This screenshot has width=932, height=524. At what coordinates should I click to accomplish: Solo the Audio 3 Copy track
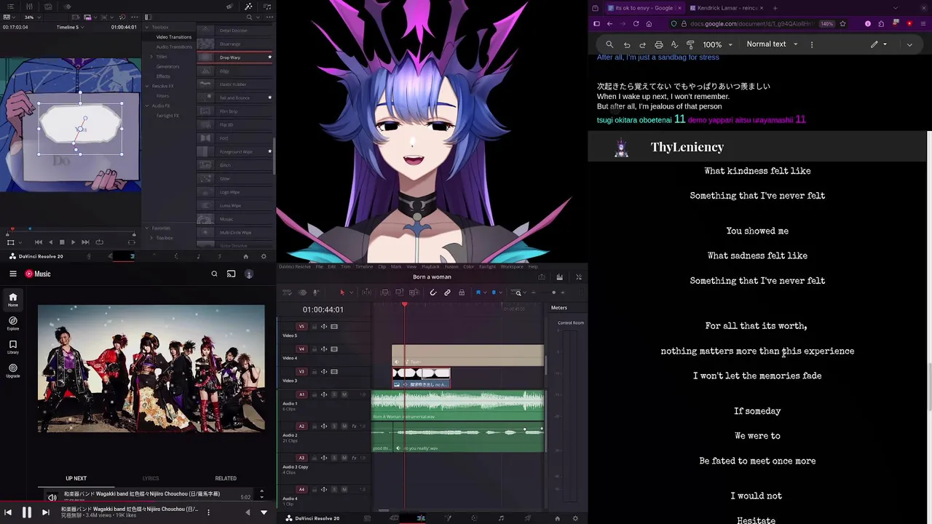(x=334, y=458)
